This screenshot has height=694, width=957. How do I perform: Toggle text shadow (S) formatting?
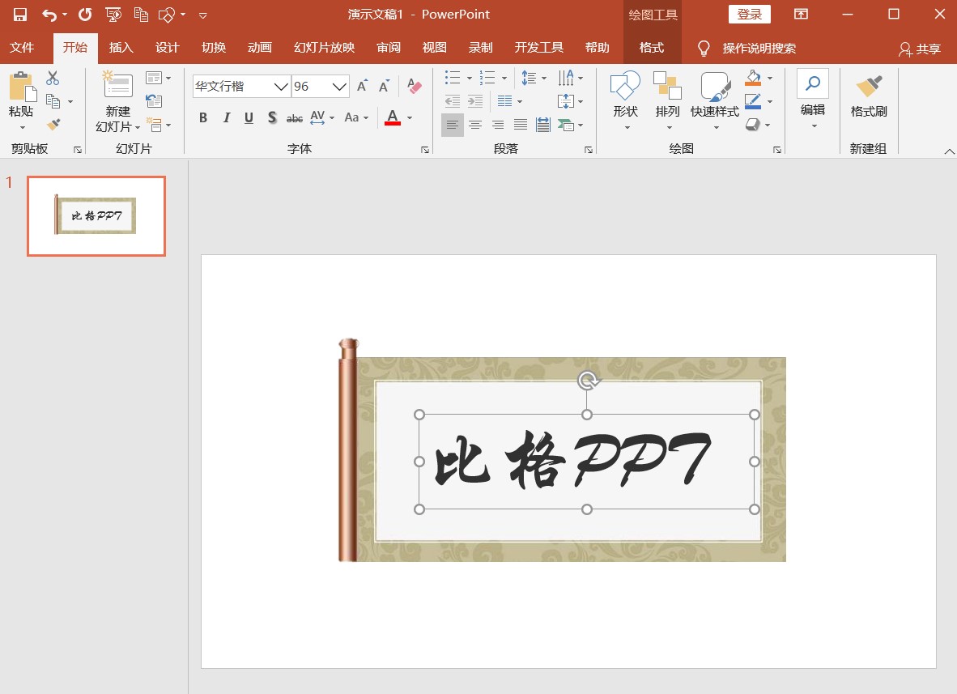(x=272, y=118)
